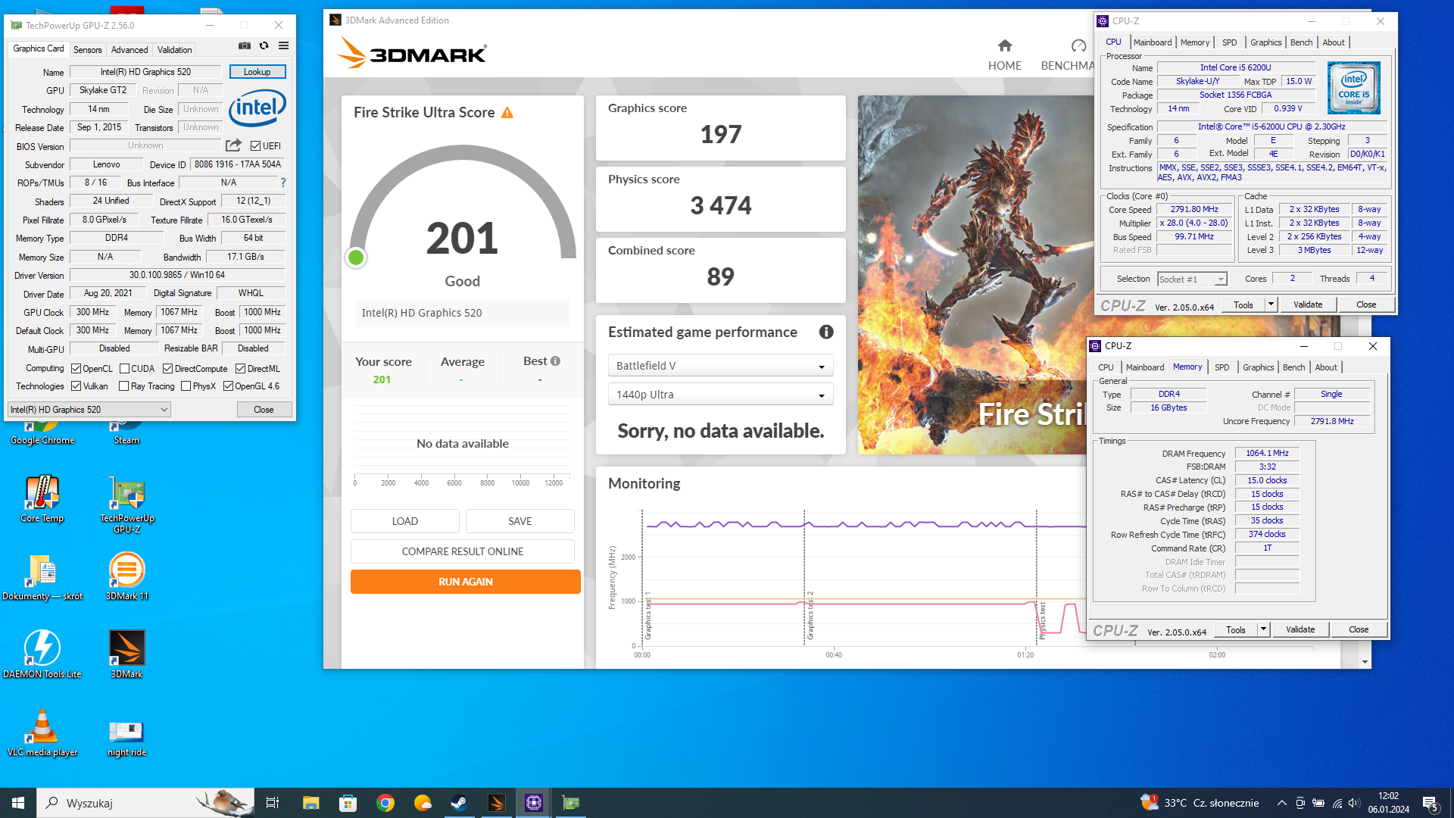Click Bus Interface question mark help

(283, 183)
